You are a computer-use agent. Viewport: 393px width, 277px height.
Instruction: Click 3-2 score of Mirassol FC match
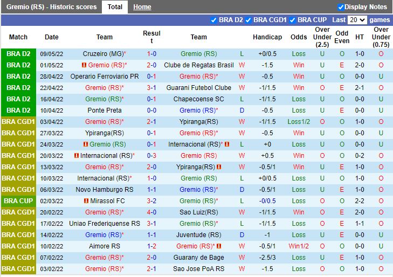tap(151, 201)
